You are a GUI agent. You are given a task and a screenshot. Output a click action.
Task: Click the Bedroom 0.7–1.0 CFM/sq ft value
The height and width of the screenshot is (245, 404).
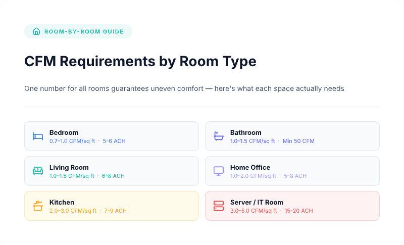click(x=72, y=141)
